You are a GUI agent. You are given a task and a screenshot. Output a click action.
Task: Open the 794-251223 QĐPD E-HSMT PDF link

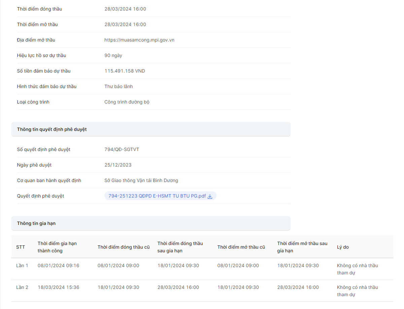click(155, 196)
